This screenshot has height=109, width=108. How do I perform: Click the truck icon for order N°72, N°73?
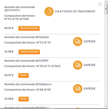(x=78, y=42)
